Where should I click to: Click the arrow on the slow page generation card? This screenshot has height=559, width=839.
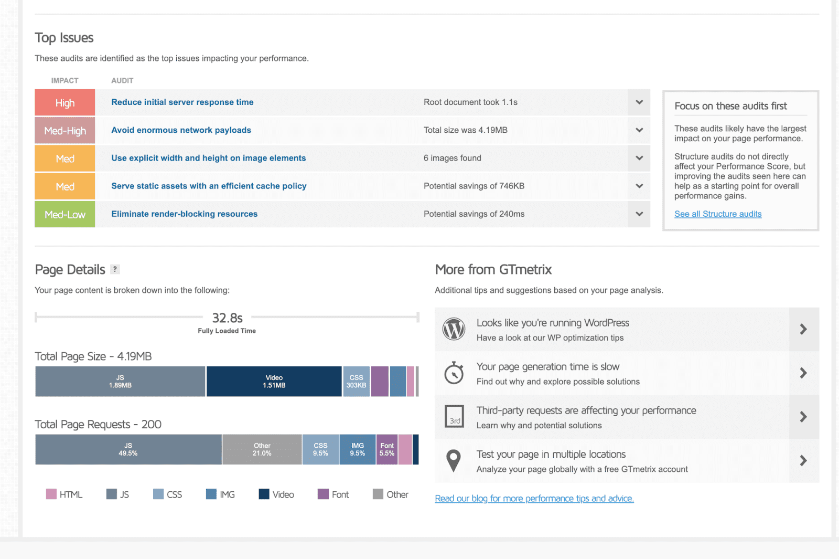pos(803,373)
